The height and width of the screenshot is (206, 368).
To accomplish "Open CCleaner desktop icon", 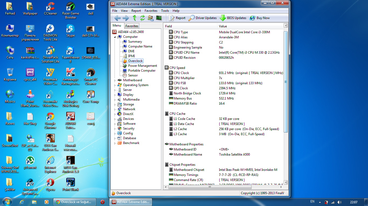I will (x=50, y=9).
